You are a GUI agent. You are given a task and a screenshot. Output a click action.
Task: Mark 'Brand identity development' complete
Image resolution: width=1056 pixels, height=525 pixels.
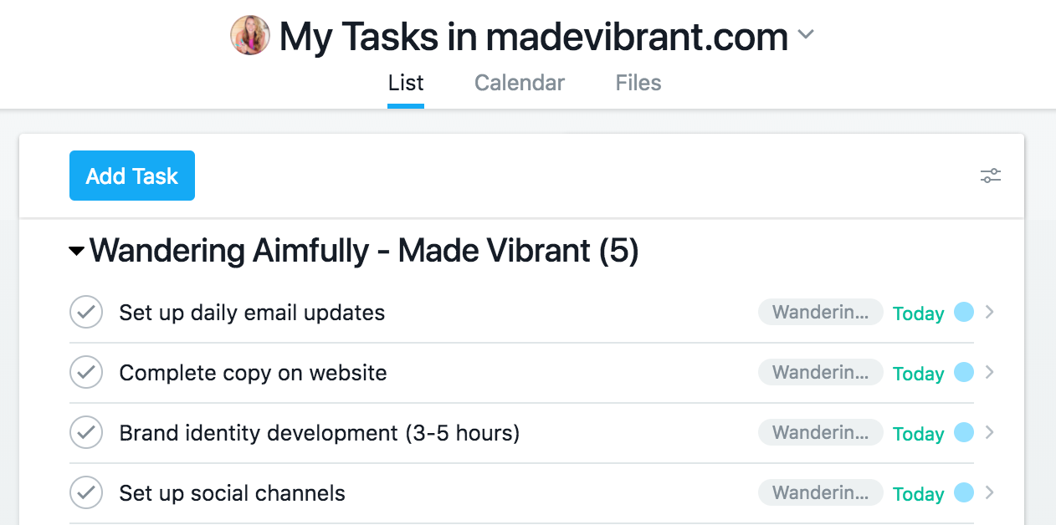[86, 433]
